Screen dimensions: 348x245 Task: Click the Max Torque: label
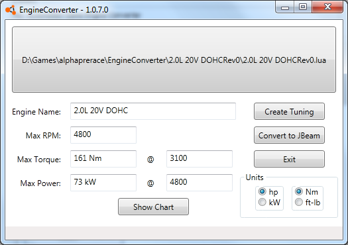click(39, 160)
